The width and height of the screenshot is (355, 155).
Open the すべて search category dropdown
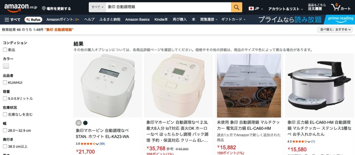pos(97,7)
